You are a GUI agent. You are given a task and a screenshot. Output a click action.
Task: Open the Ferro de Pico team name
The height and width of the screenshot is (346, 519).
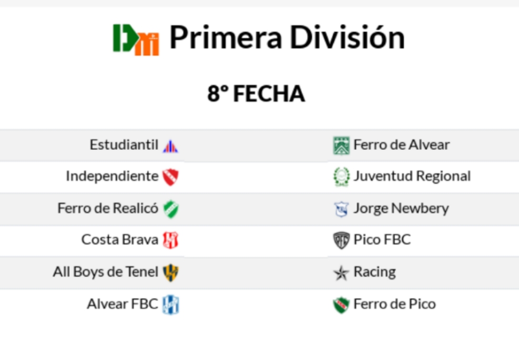point(394,304)
